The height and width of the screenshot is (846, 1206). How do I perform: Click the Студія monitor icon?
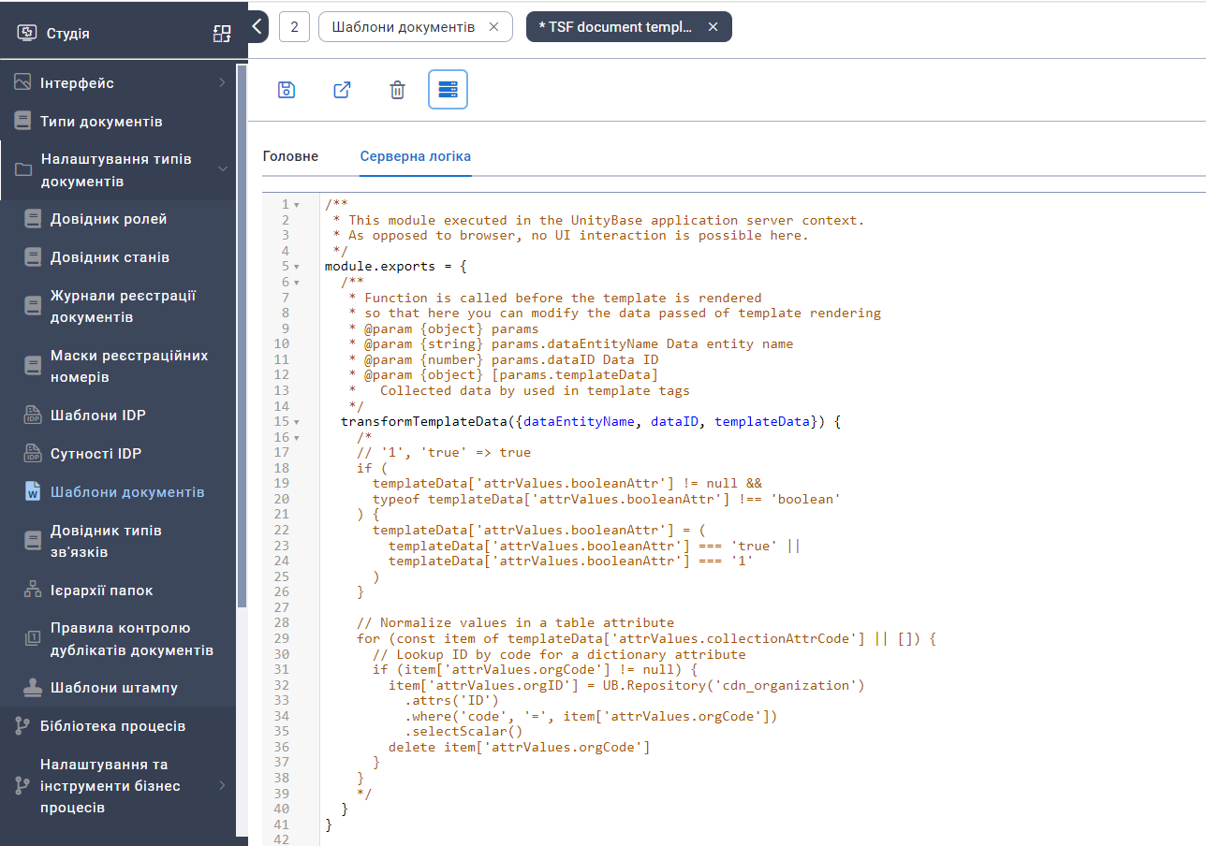point(27,34)
